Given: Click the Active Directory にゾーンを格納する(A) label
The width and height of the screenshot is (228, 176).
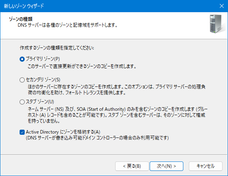Looking at the screenshot, I should pyautogui.click(x=63, y=132).
